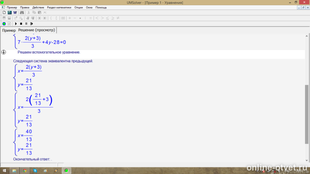Restore the inner document window
This screenshot has height=174, width=310.
point(303,7)
